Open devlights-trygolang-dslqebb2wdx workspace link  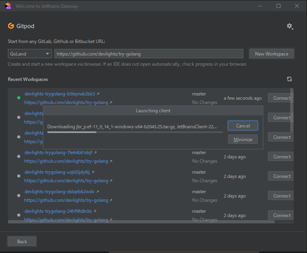point(59,192)
